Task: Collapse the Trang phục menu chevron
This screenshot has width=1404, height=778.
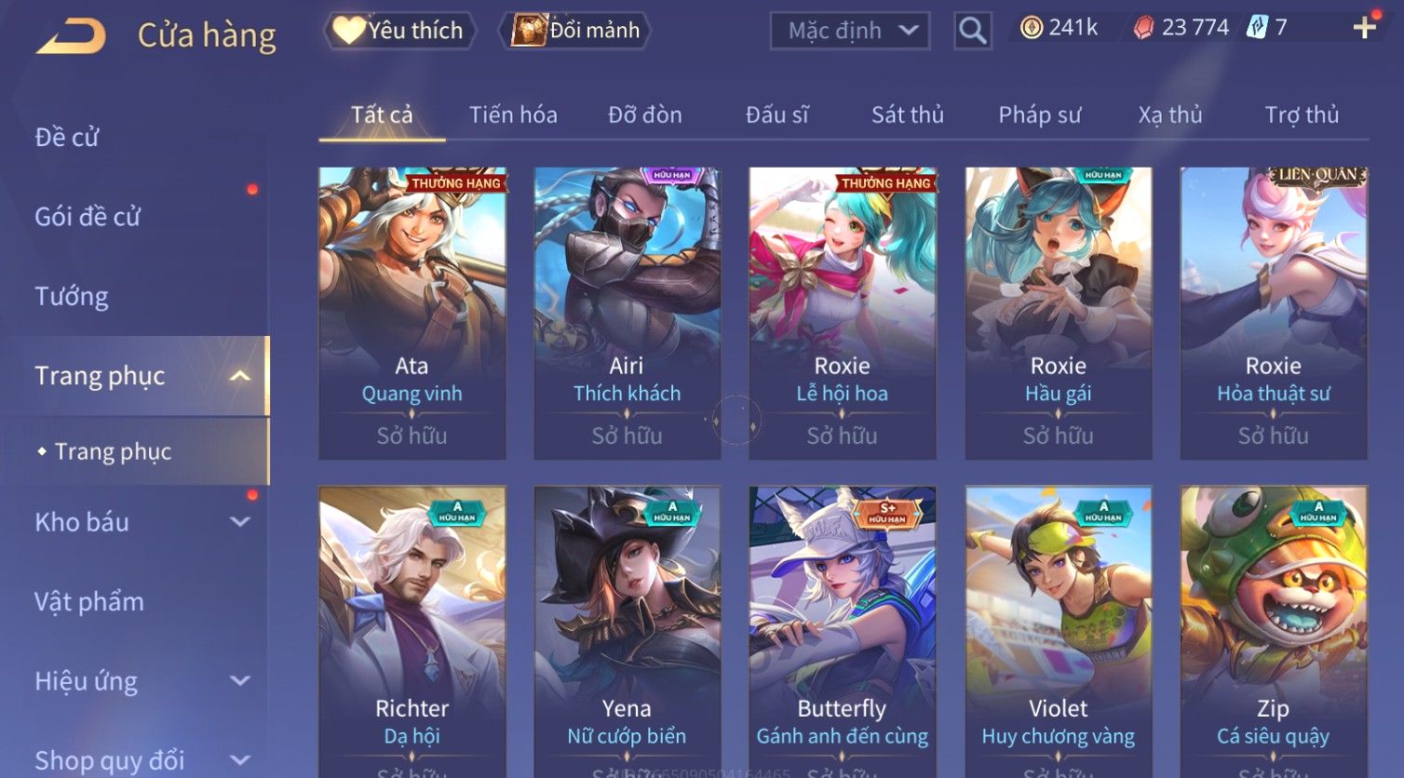Action: coord(240,376)
